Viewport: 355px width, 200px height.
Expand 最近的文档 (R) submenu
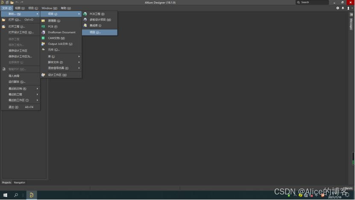point(21,88)
